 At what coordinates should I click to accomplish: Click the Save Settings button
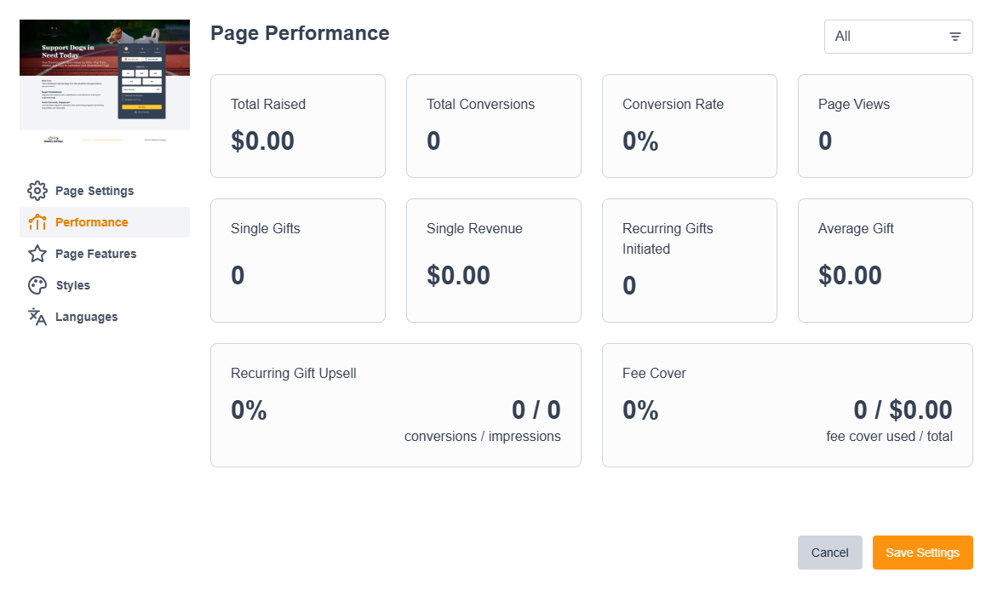pos(922,553)
